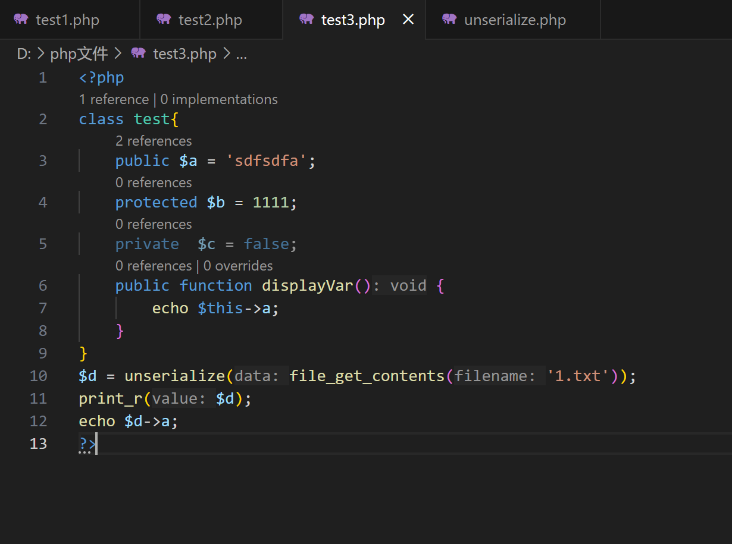Switch to the test2.php tab

coord(211,20)
